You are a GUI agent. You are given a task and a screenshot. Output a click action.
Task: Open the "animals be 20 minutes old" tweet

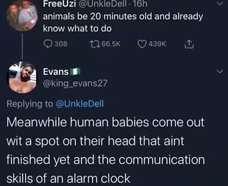pos(123,22)
